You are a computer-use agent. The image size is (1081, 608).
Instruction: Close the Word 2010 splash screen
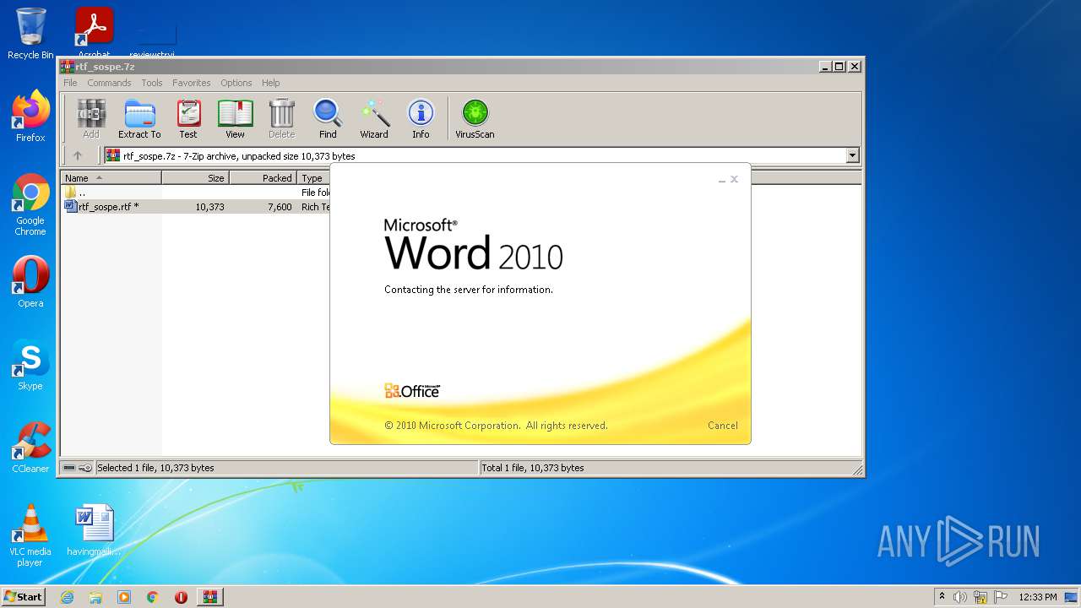[735, 179]
